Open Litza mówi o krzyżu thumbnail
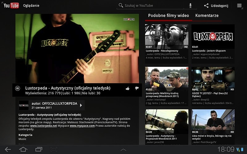Image resolution: width=247 pixels, height=154 pixels. click(213, 122)
